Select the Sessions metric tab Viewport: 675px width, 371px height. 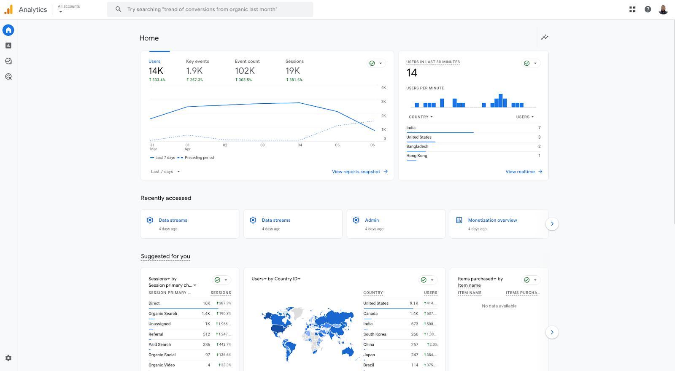[294, 70]
